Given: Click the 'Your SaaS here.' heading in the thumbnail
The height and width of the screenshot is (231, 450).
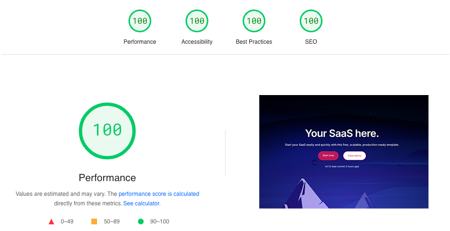Looking at the screenshot, I should point(342,134).
